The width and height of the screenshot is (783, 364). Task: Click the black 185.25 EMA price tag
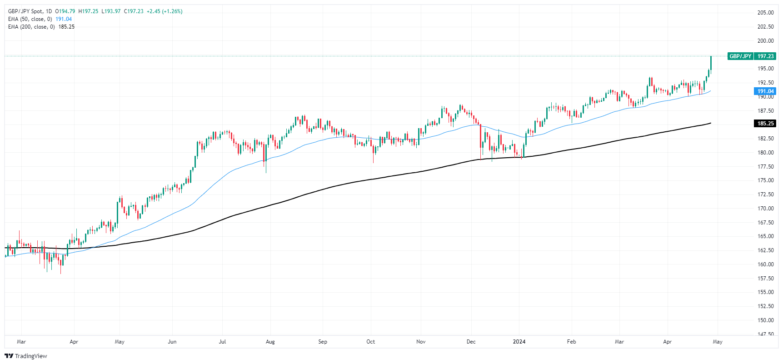tap(765, 124)
